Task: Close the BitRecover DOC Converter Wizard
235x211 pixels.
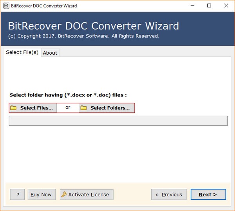Action: click(x=226, y=6)
